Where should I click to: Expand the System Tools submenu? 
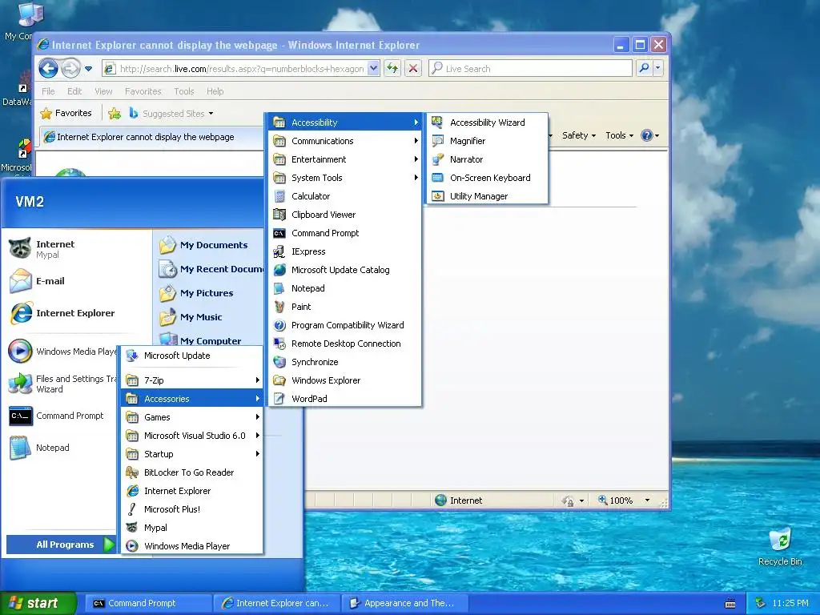click(x=345, y=177)
